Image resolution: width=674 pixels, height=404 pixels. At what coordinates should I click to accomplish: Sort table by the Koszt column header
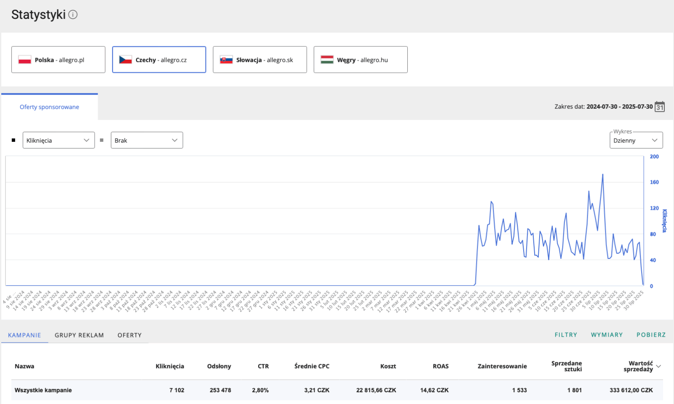click(388, 366)
